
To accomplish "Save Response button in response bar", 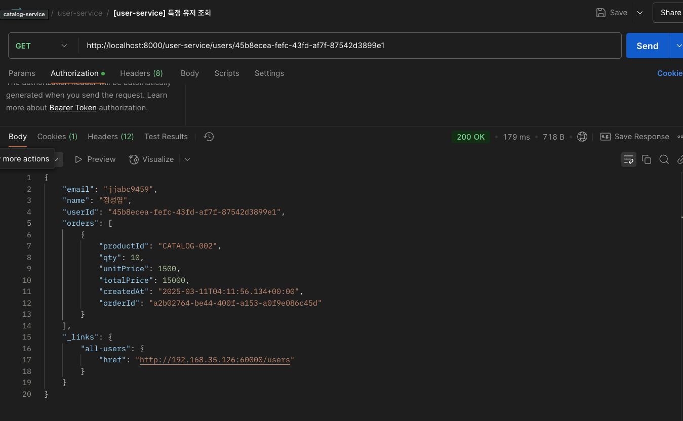I will tap(634, 137).
